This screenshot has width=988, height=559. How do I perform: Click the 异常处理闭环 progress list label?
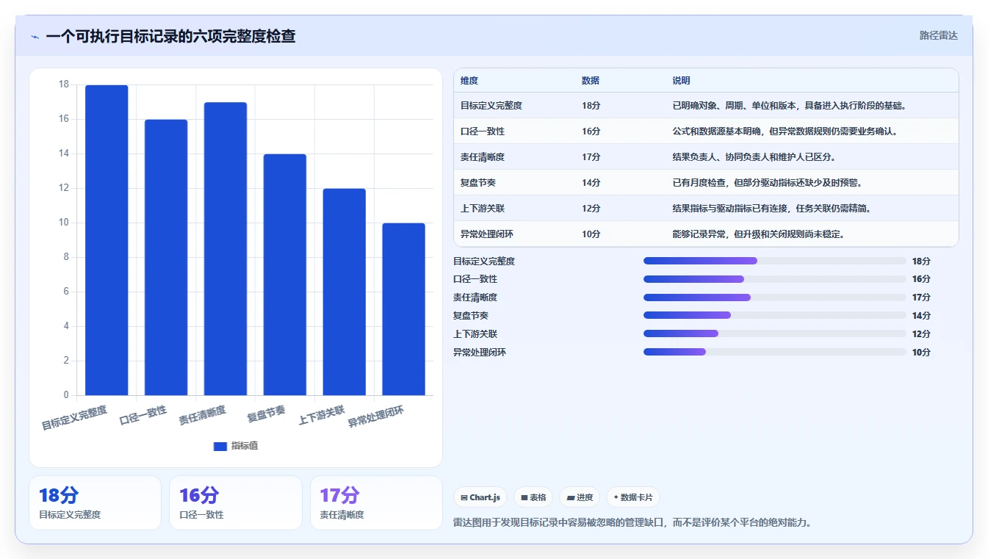pos(480,352)
